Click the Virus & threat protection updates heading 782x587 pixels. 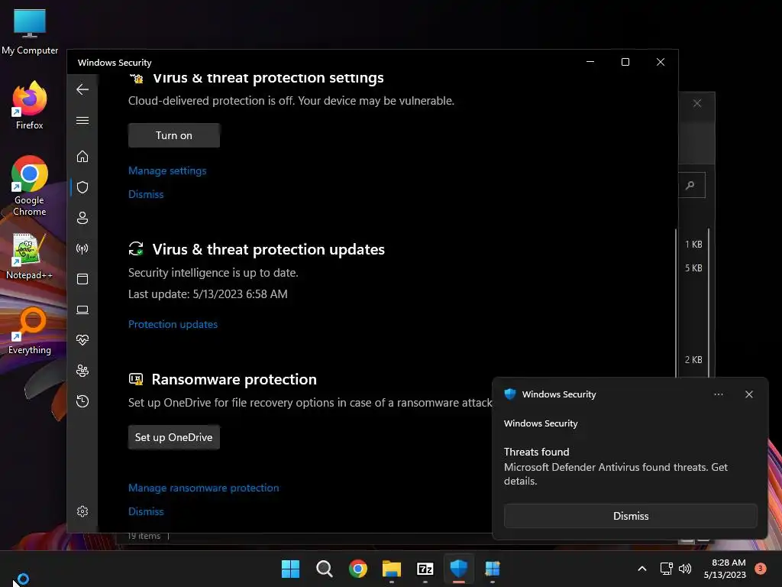(268, 249)
